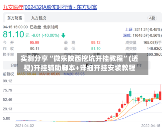
Task: Open the 九安医疗[002432]A股实时行情 title link
Action: click(x=50, y=7)
